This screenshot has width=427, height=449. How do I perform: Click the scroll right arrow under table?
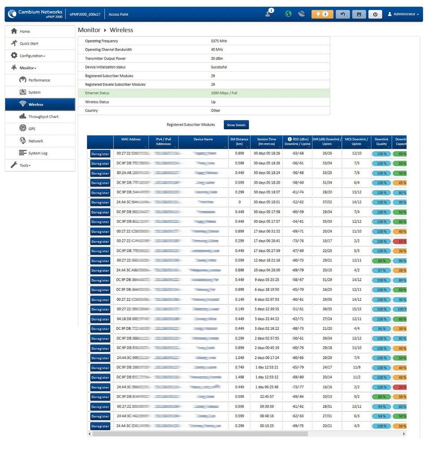click(x=404, y=434)
